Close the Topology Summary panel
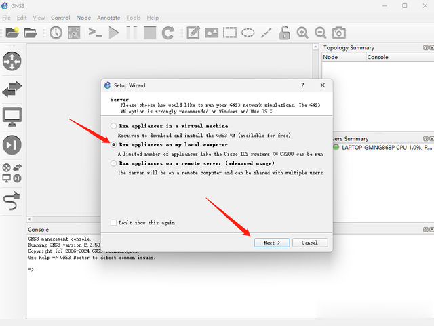434x326 pixels. coord(431,47)
